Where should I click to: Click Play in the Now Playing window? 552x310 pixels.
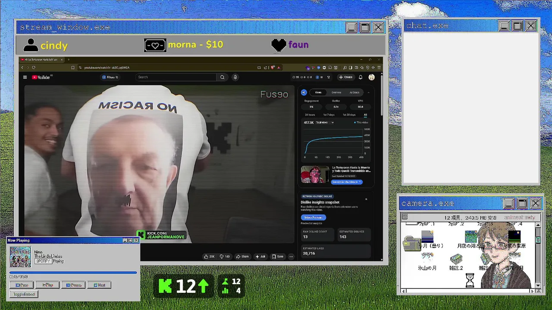(47, 285)
